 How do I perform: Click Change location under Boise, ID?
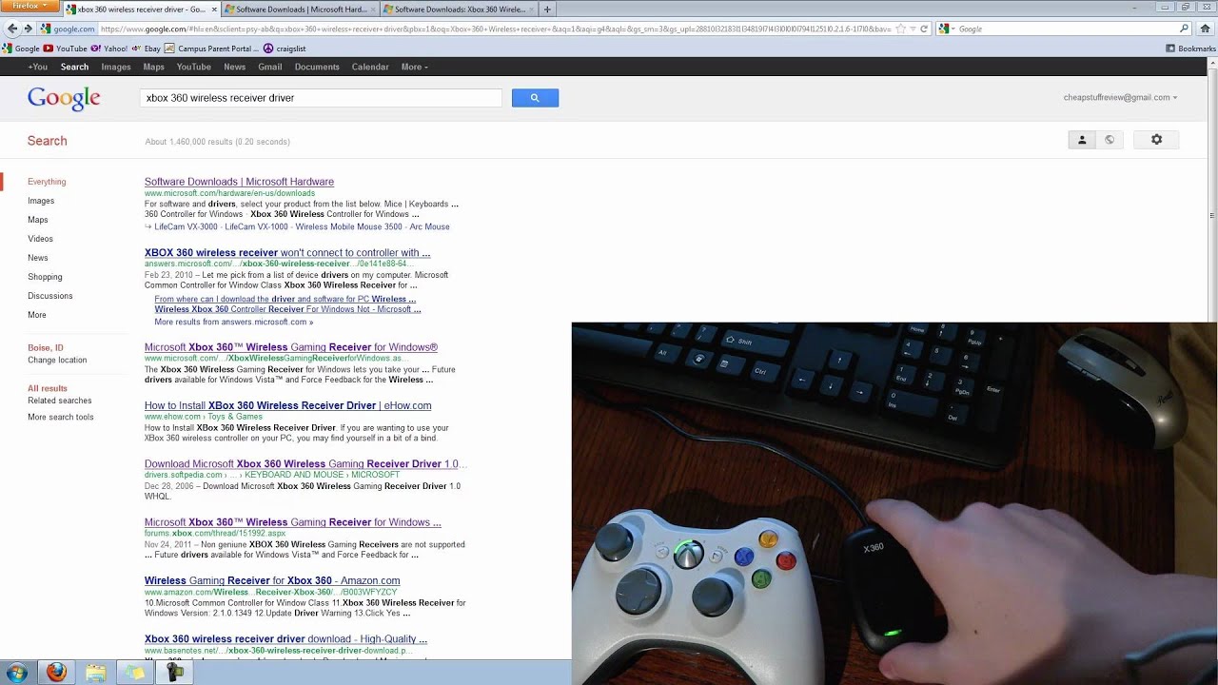[57, 360]
